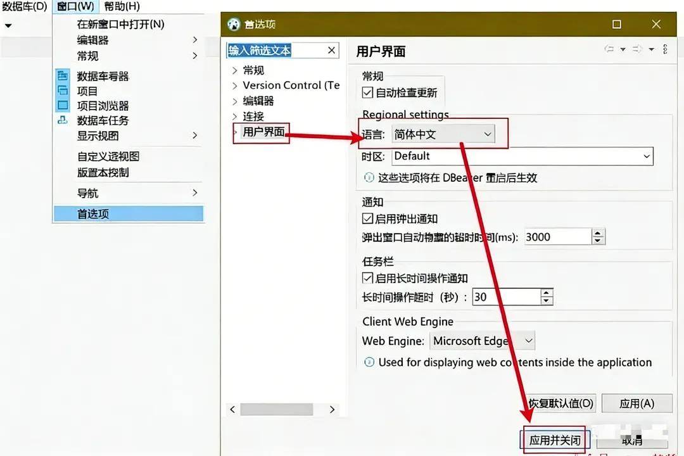Uncheck 启用长时间操作通知 checkbox

(367, 277)
